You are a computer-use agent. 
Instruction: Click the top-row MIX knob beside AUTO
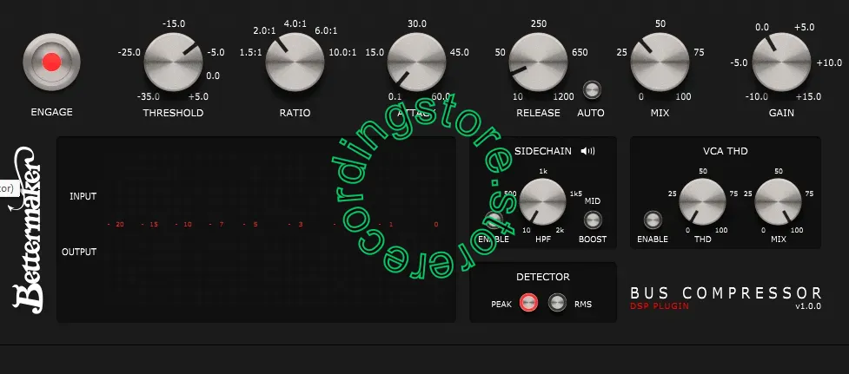coord(660,62)
